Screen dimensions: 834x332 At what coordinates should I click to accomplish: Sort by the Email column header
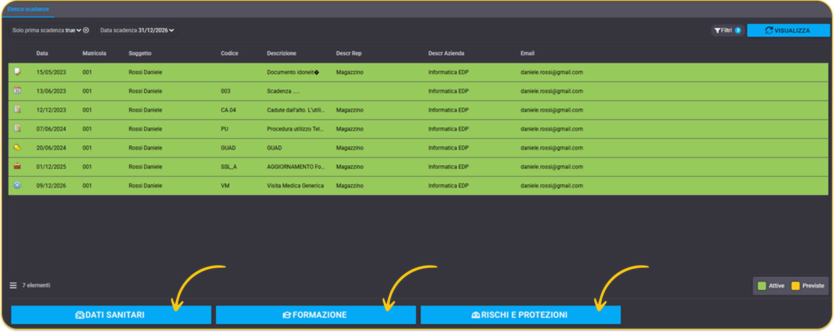[x=527, y=53]
